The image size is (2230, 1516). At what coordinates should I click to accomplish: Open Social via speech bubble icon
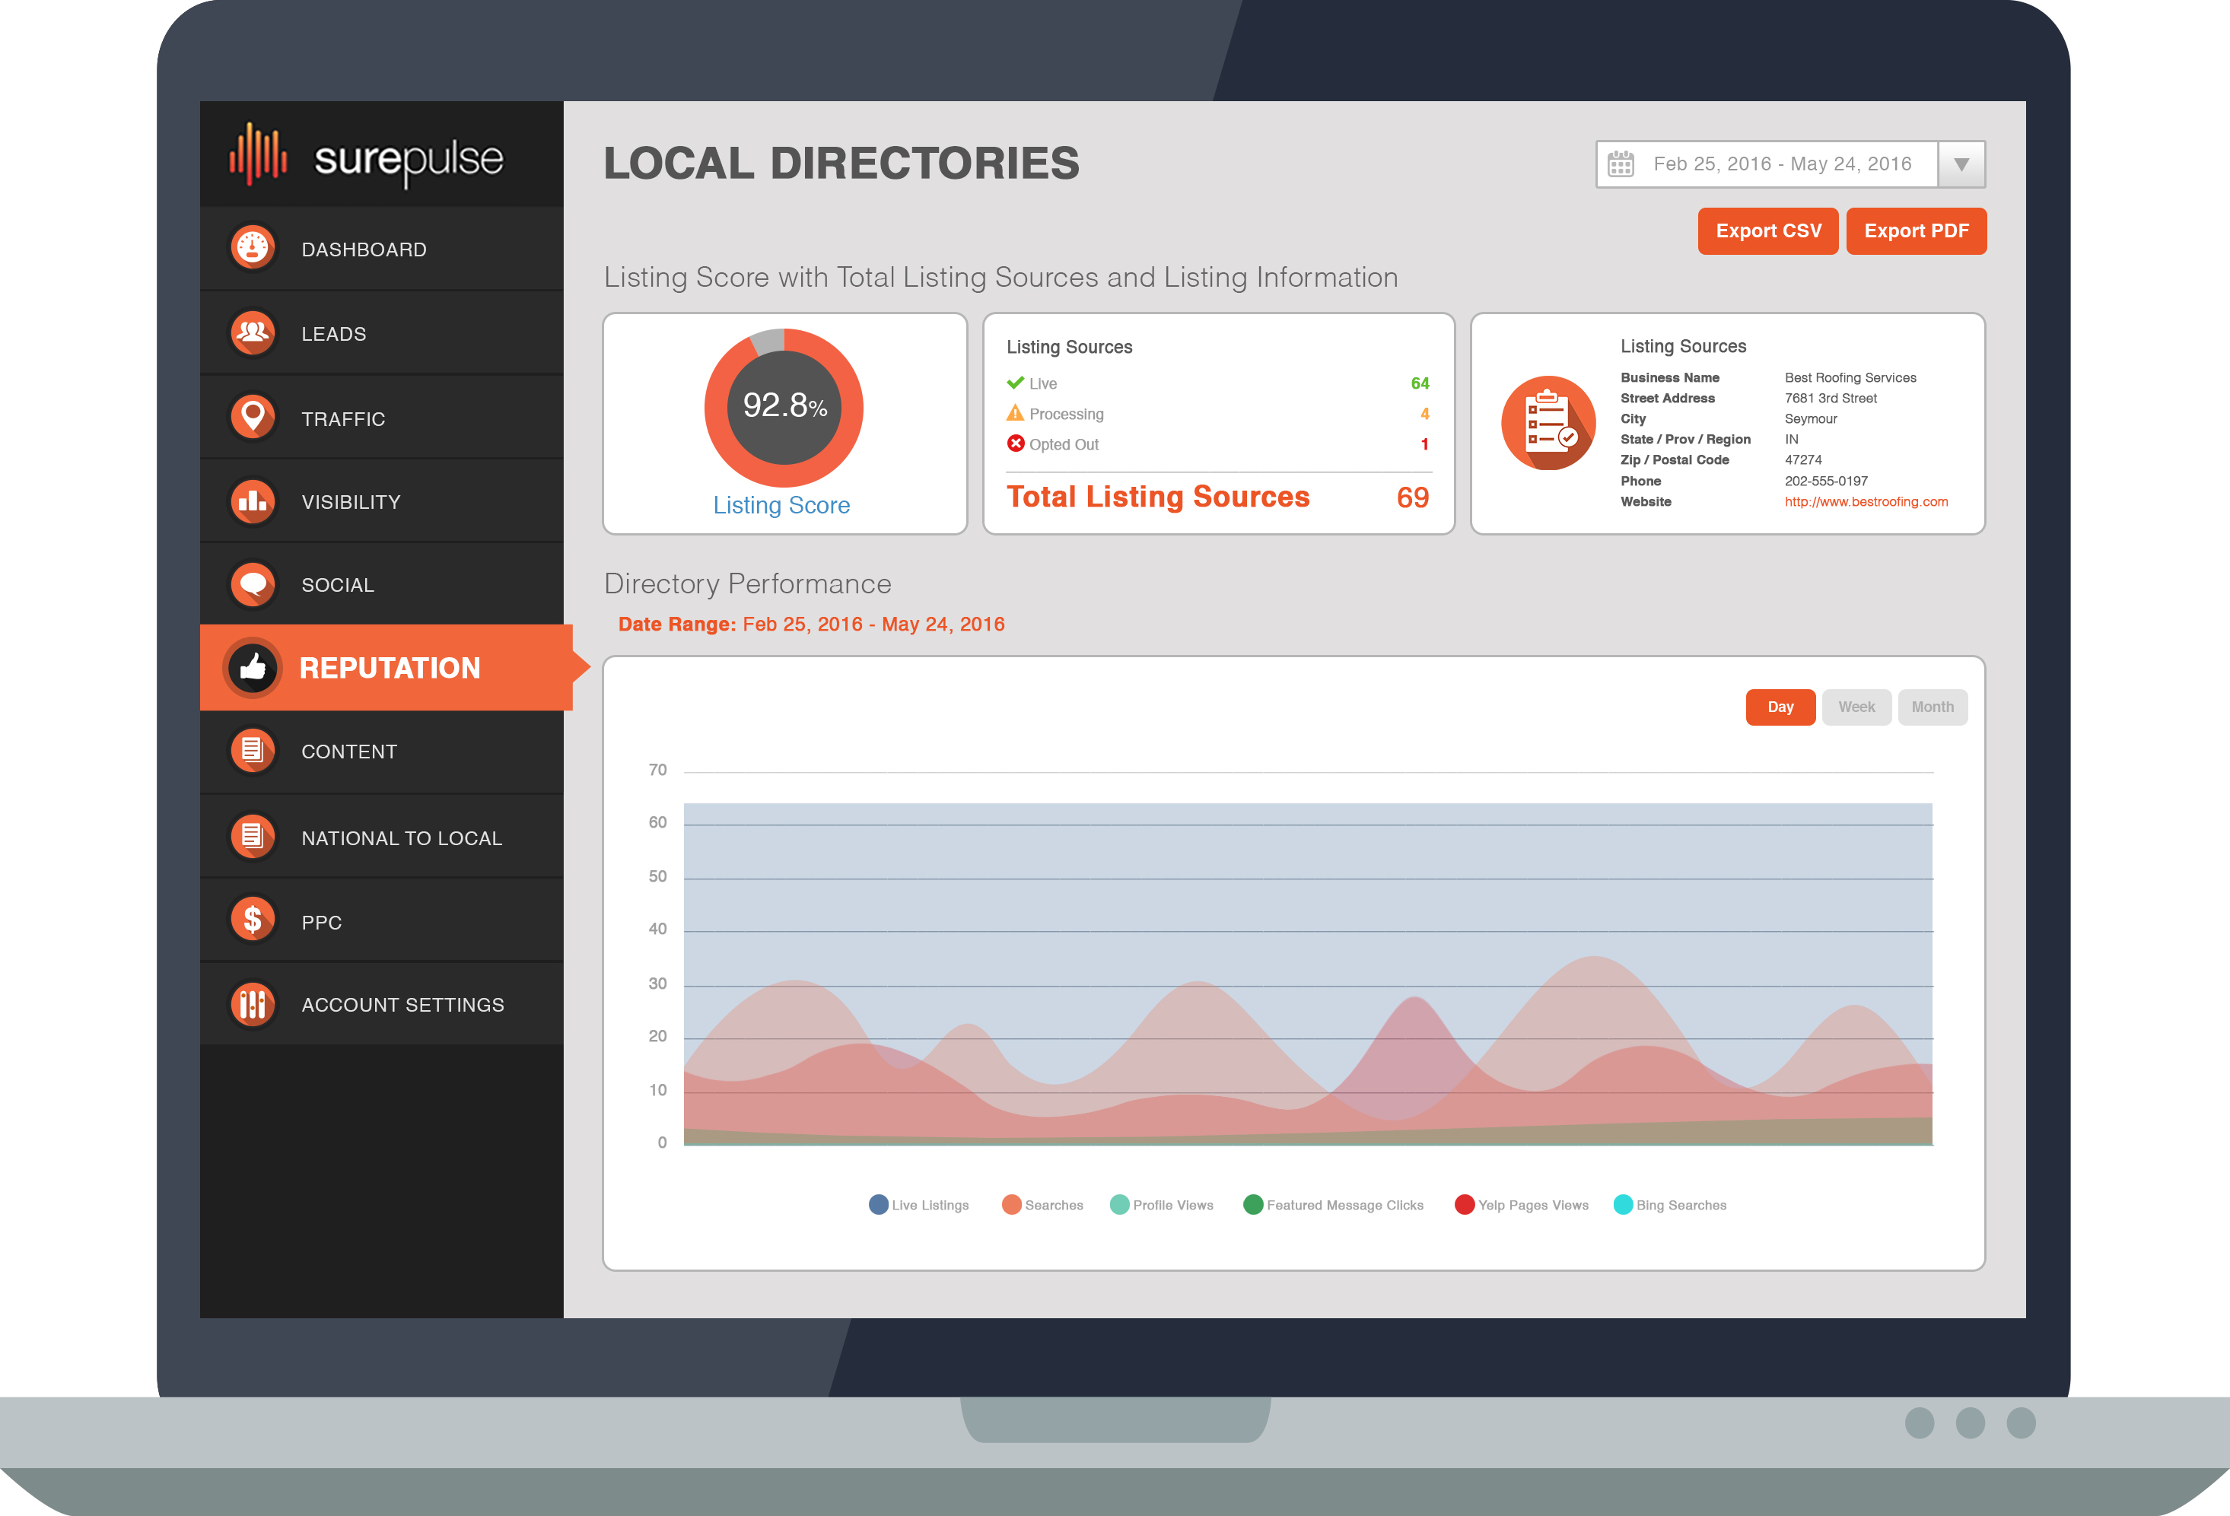[253, 584]
